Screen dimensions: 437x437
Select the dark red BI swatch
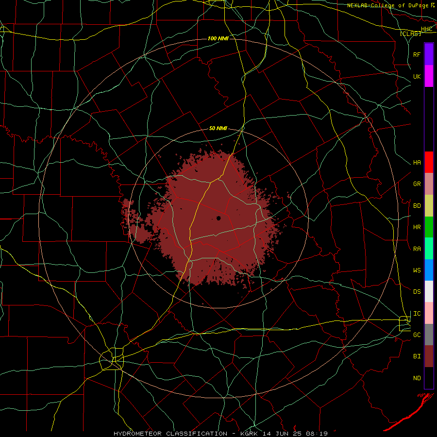(429, 356)
